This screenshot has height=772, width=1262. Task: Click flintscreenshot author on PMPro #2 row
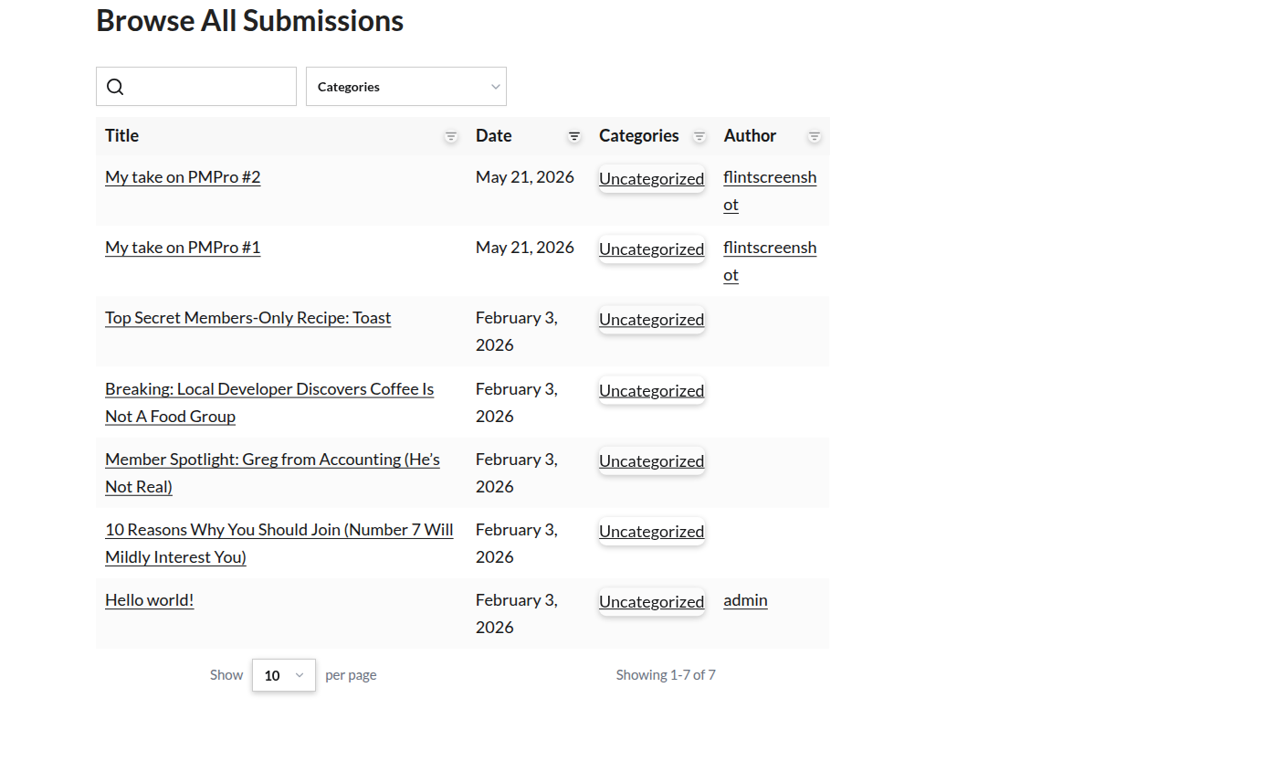tap(770, 191)
